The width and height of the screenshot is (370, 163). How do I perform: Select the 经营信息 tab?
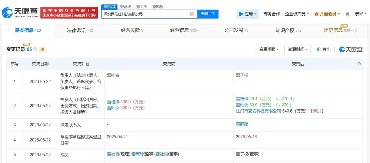184,30
